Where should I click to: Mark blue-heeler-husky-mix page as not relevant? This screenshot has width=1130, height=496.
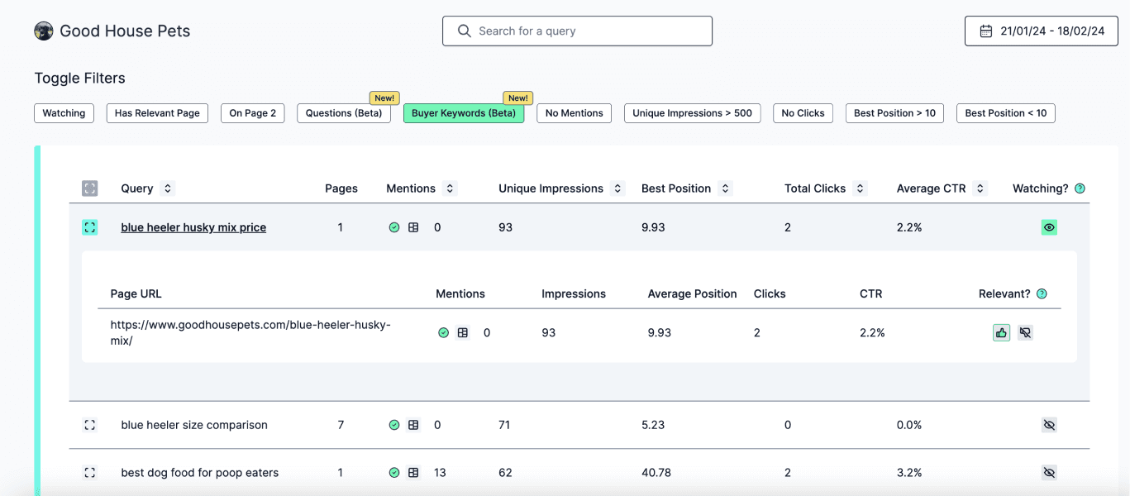click(1025, 332)
